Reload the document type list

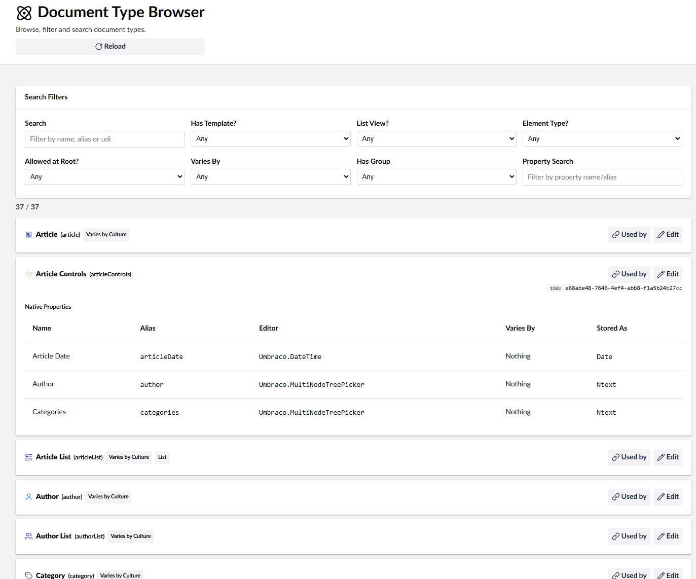pos(110,47)
